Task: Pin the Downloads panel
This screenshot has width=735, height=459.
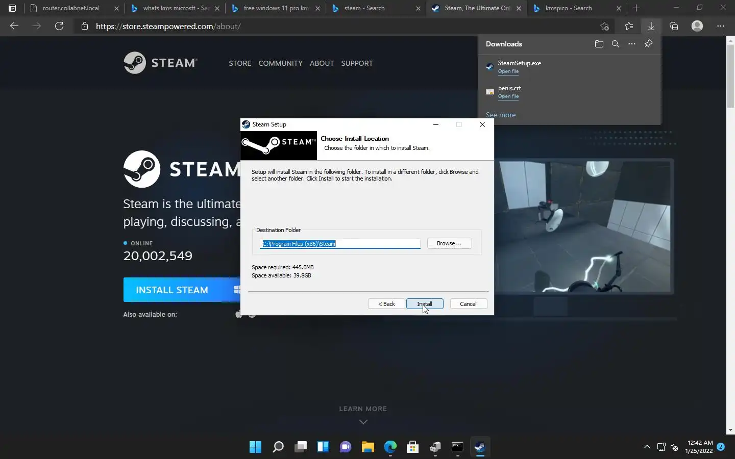Action: click(x=648, y=44)
